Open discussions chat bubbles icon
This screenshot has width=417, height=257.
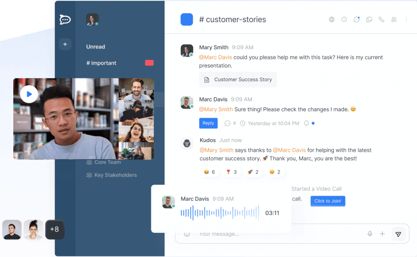[x=369, y=19]
